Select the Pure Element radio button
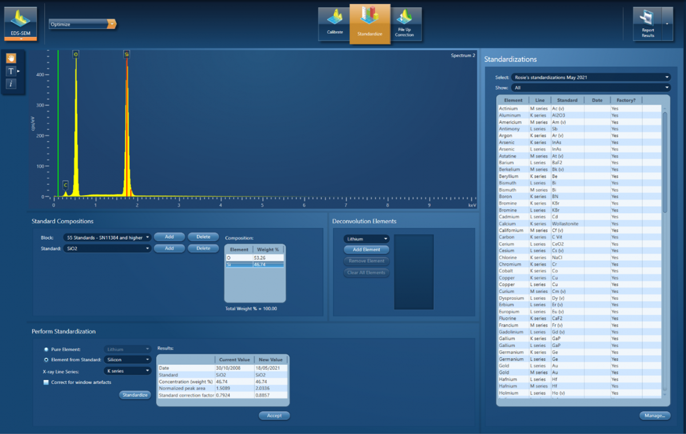 (46, 349)
